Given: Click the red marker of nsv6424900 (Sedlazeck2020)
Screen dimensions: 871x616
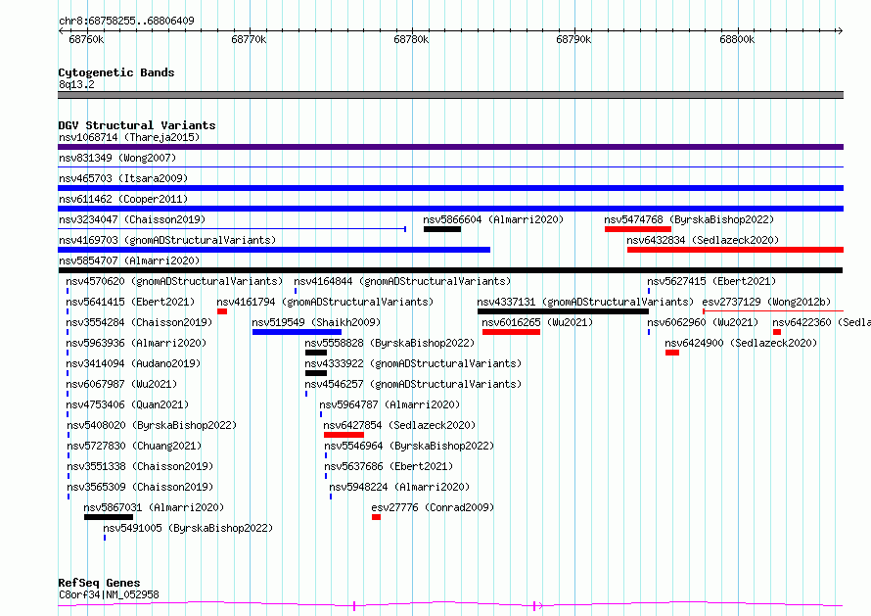Looking at the screenshot, I should click(672, 353).
